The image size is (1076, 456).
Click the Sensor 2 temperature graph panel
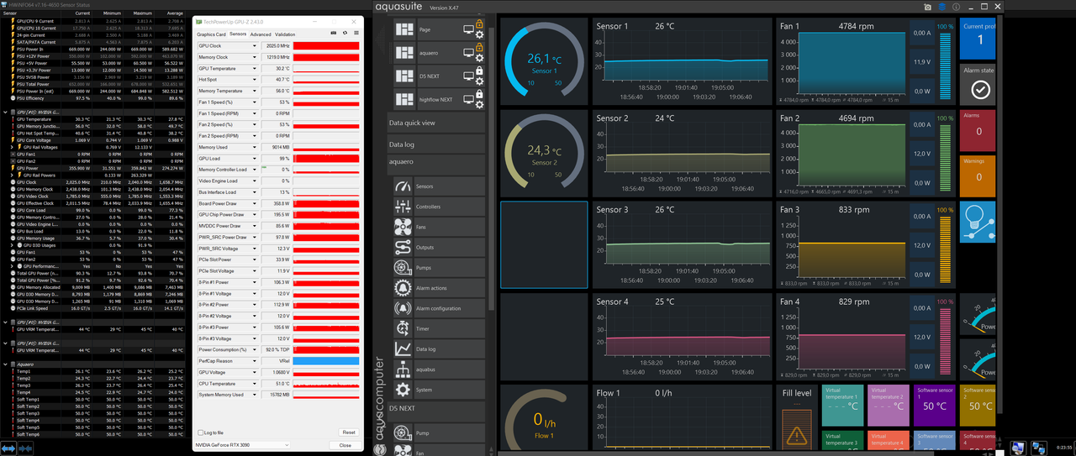pos(682,151)
